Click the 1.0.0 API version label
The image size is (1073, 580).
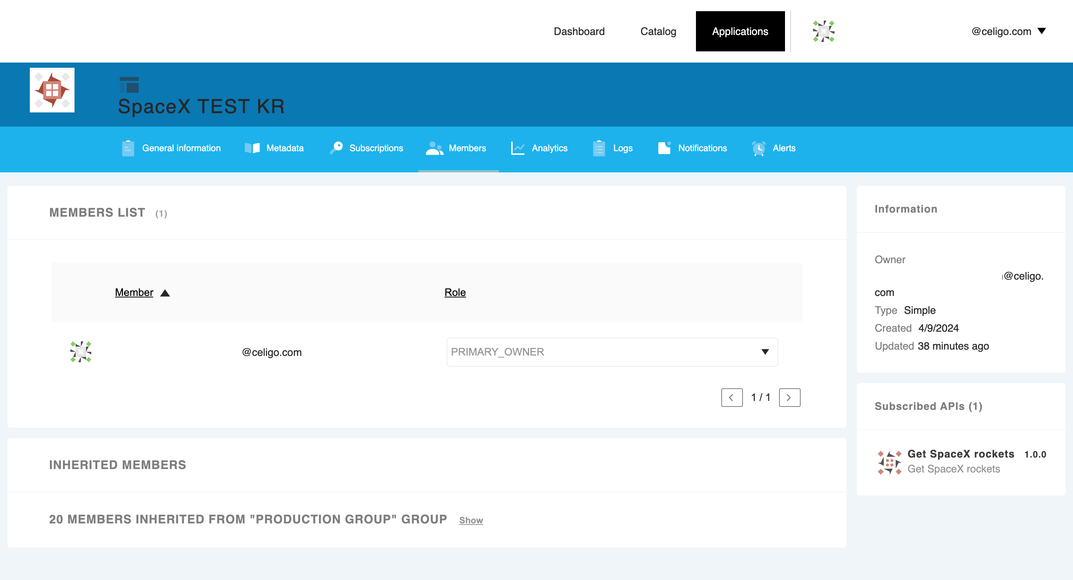coord(1035,454)
